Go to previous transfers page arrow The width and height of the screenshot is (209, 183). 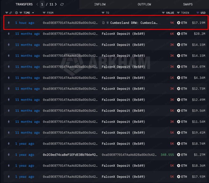click(37, 4)
